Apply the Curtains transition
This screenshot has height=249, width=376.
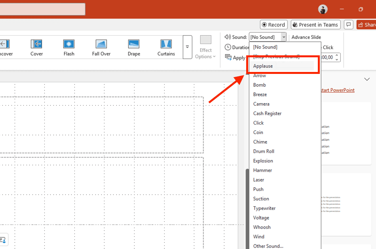click(166, 48)
